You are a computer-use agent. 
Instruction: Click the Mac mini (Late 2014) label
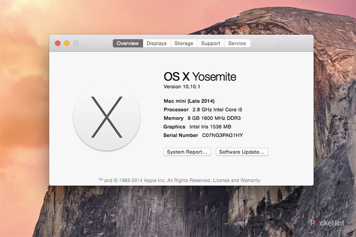[x=189, y=101]
